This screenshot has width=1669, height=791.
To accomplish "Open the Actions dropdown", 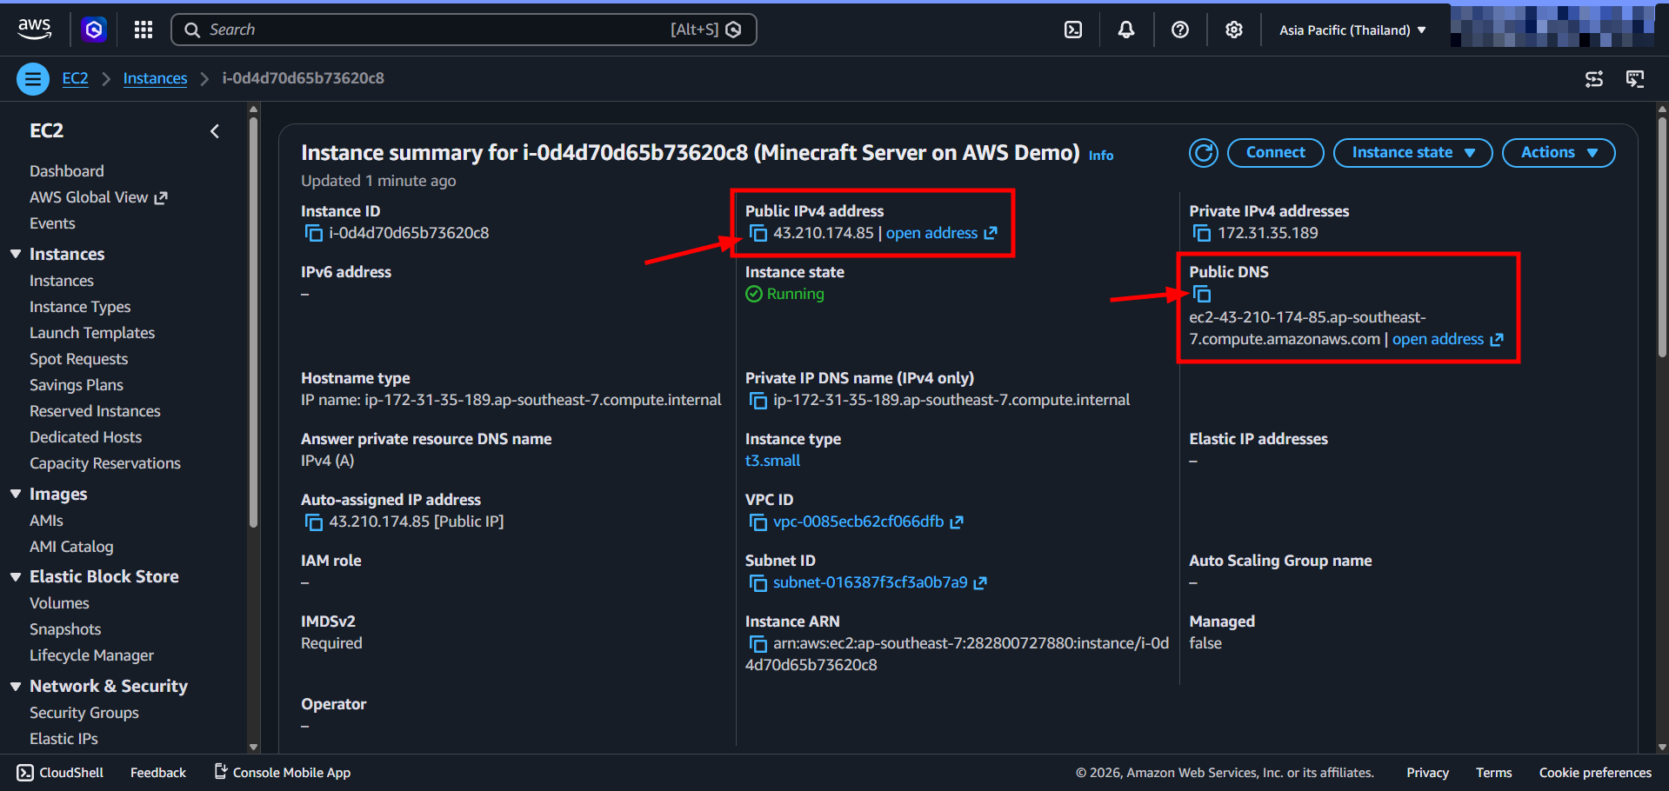I will click(1559, 153).
